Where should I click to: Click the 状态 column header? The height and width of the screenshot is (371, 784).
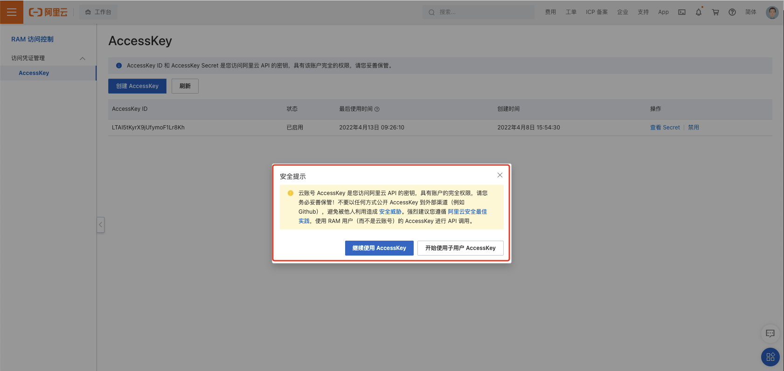[x=292, y=109]
